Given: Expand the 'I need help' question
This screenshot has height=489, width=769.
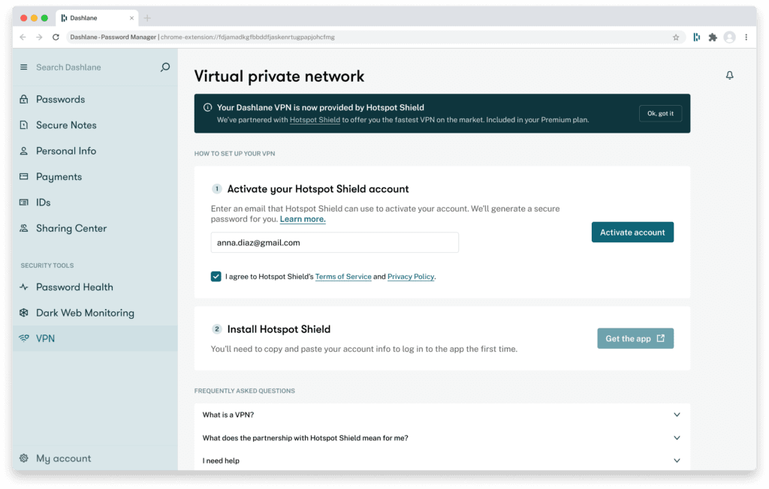Looking at the screenshot, I should (676, 460).
